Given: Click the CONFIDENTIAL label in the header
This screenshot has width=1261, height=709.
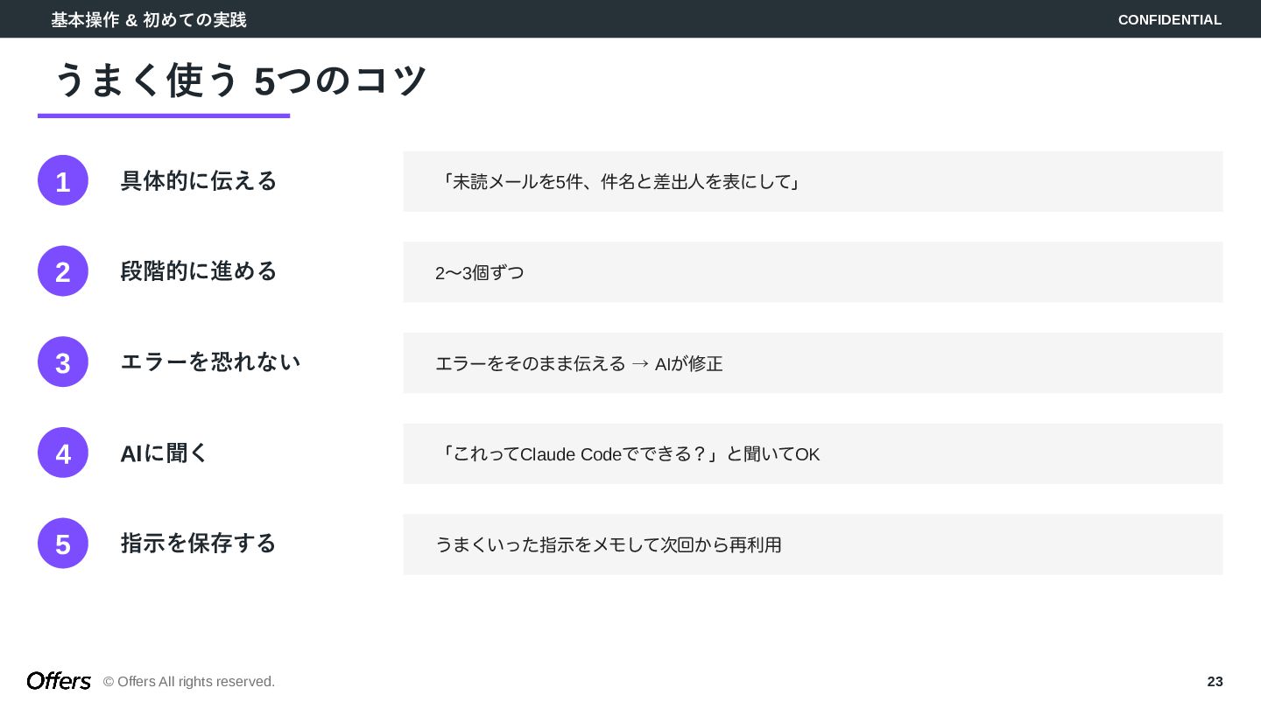Looking at the screenshot, I should 1169,19.
